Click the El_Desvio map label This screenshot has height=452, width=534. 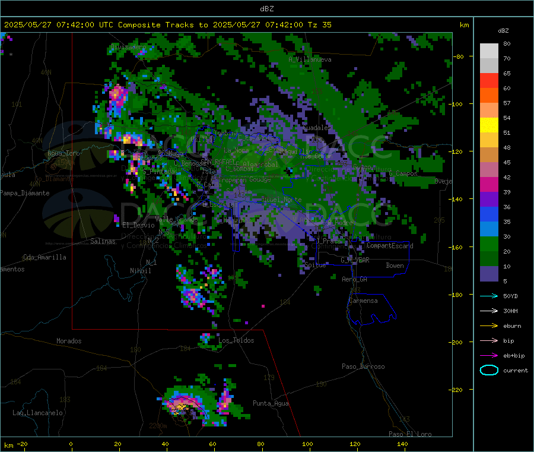pyautogui.click(x=138, y=225)
